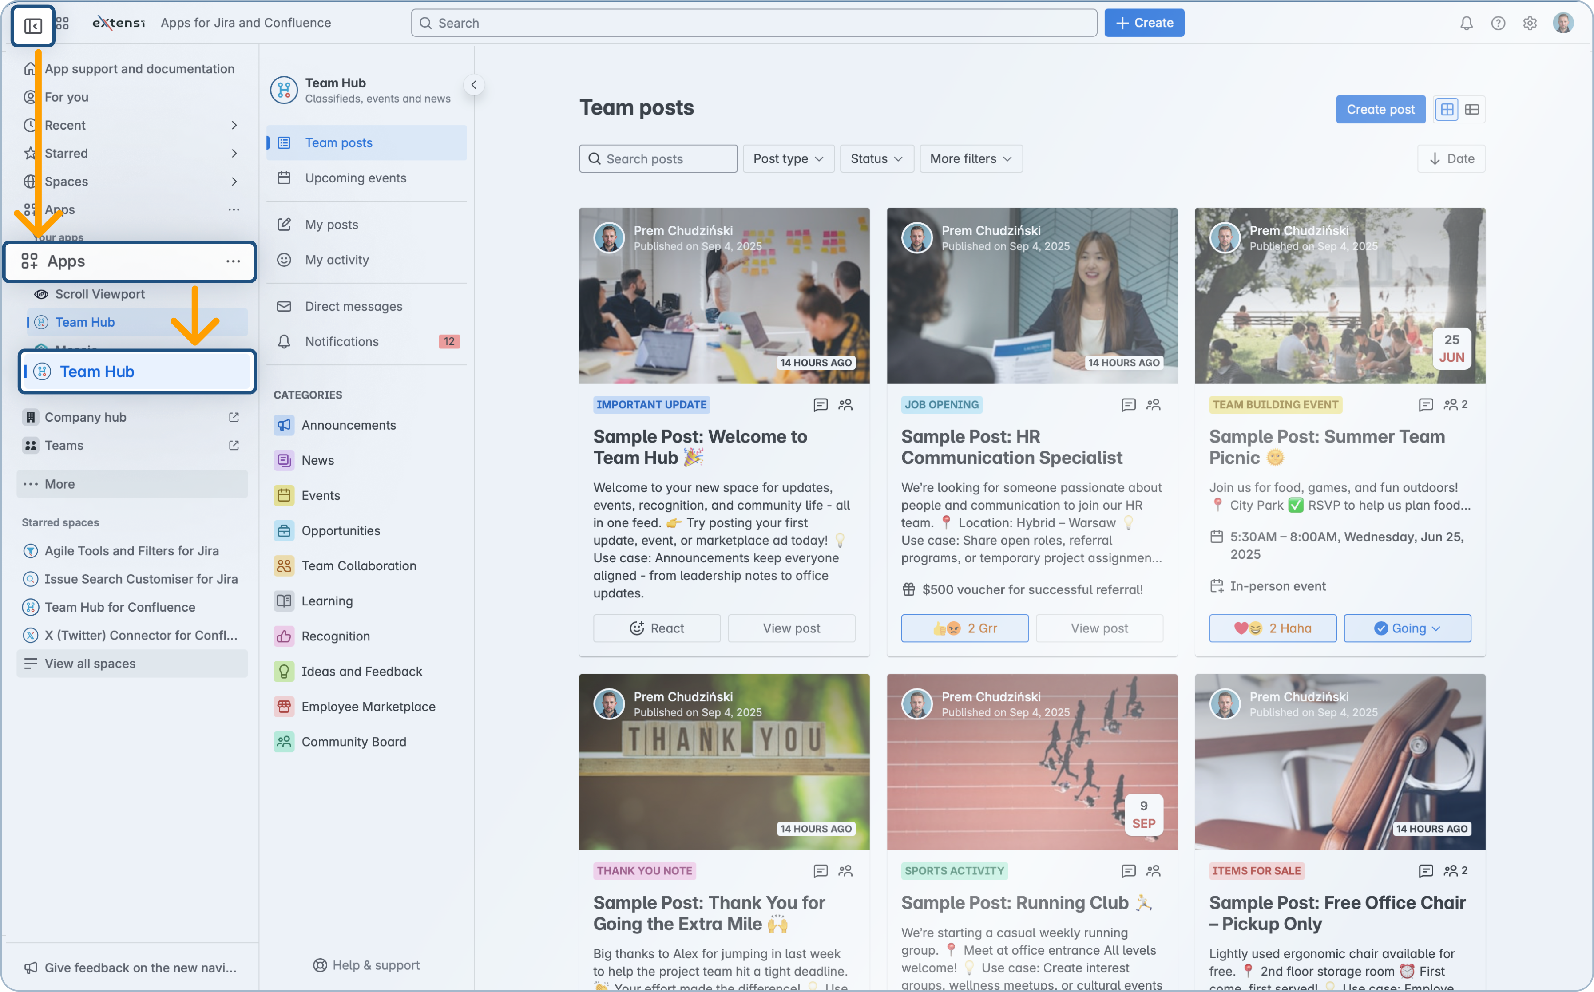Viewport: 1594px width, 992px height.
Task: Switch to list table view
Action: coord(1472,110)
